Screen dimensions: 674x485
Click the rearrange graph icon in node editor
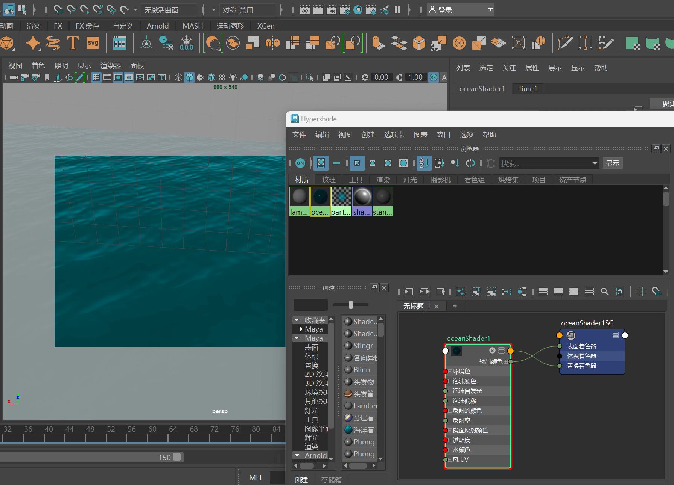click(507, 292)
